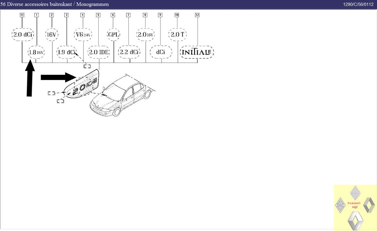The height and width of the screenshot is (231, 377).
Task: Select part number box 1 callout
Action: click(37, 15)
